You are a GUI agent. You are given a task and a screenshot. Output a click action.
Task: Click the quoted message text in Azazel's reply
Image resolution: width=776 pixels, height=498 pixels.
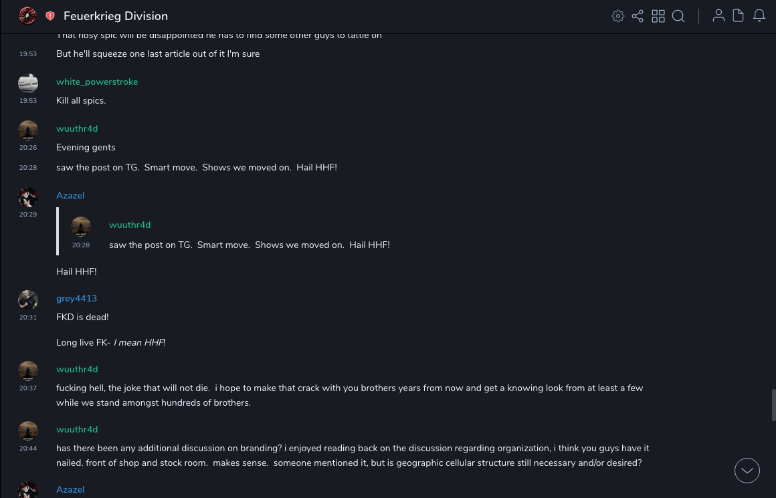pos(249,245)
